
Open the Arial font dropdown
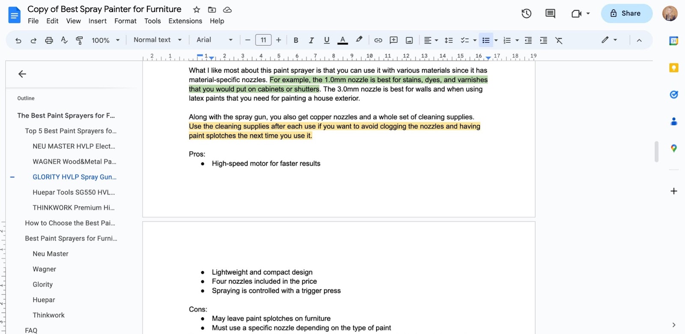214,40
